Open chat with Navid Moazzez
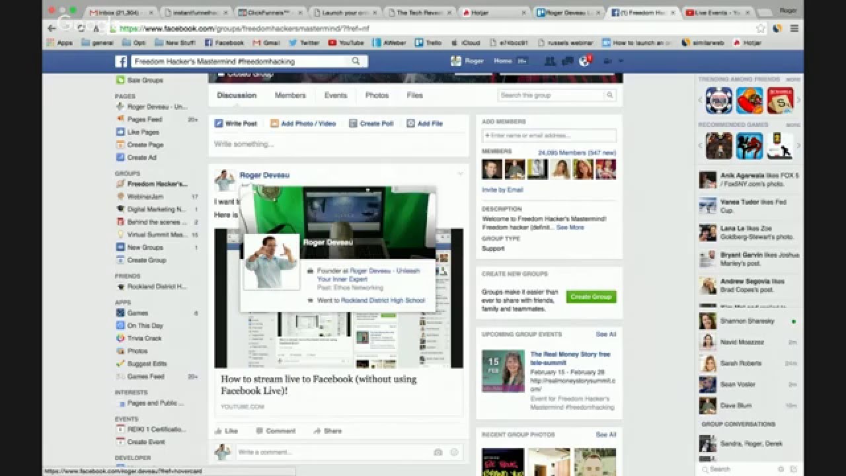 pos(748,342)
